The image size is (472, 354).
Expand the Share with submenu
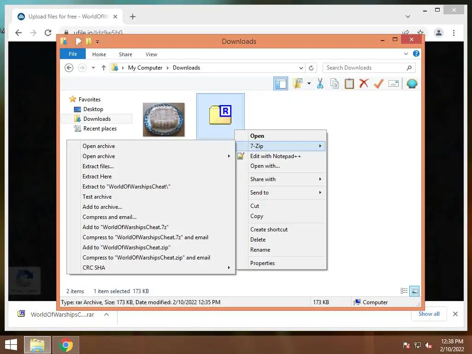click(320, 179)
